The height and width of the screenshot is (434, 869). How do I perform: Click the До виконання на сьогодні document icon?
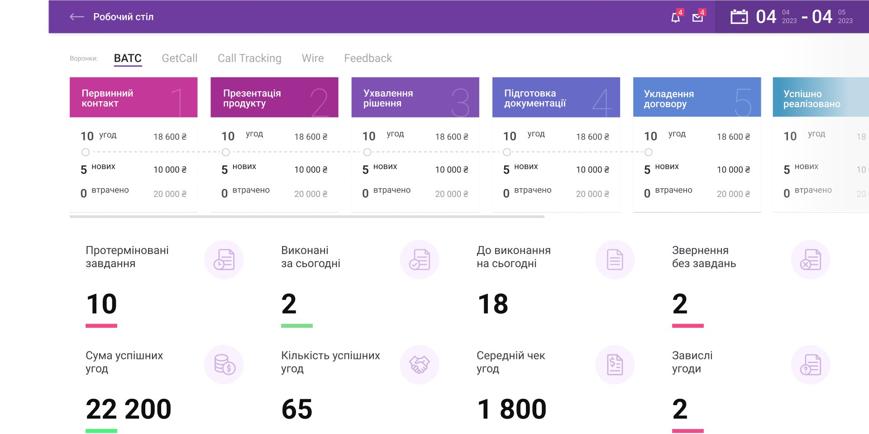click(615, 259)
